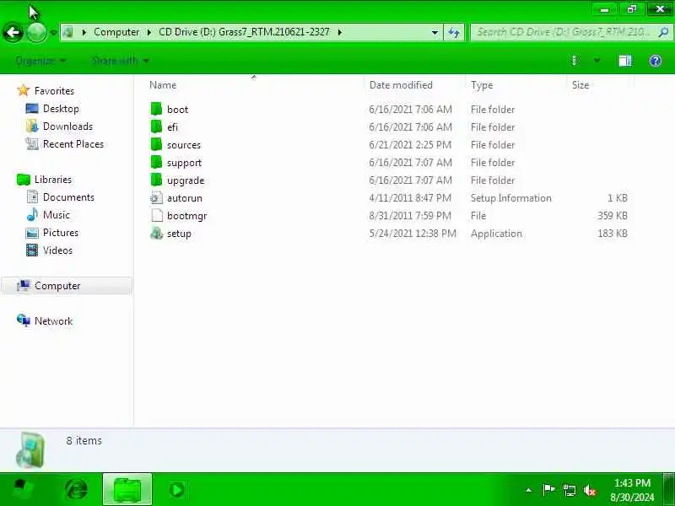Click the 'Setup Information' type cell

(x=511, y=198)
